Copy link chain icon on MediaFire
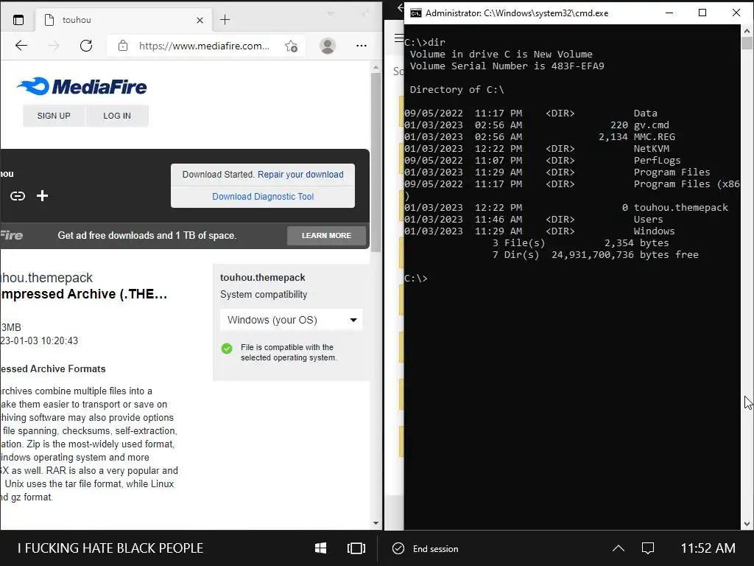754x566 pixels. pos(18,196)
